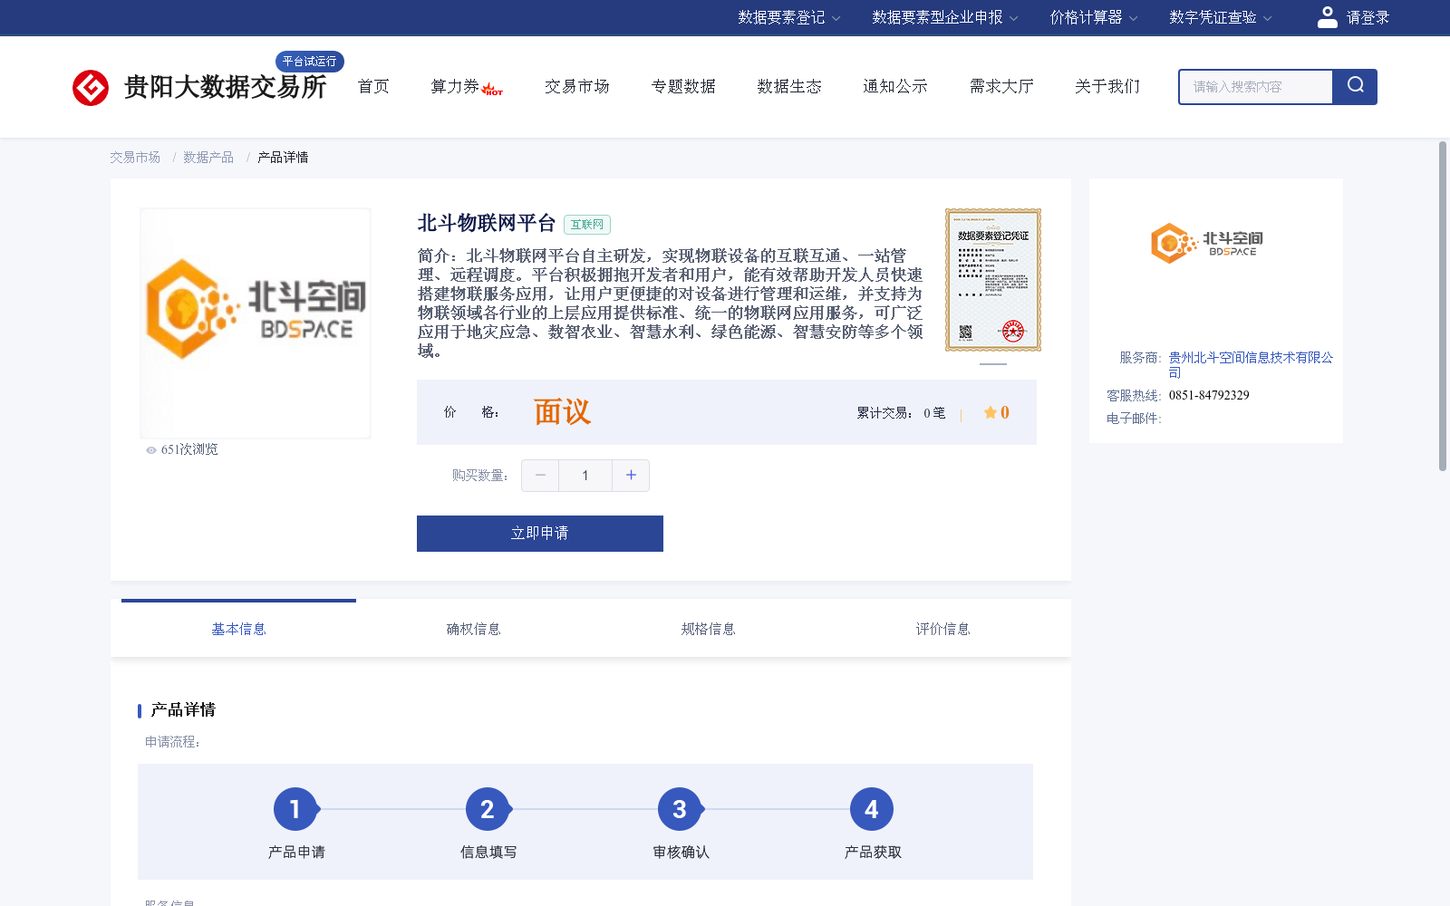Switch to 基本信息 tab
The width and height of the screenshot is (1450, 906).
click(x=238, y=629)
